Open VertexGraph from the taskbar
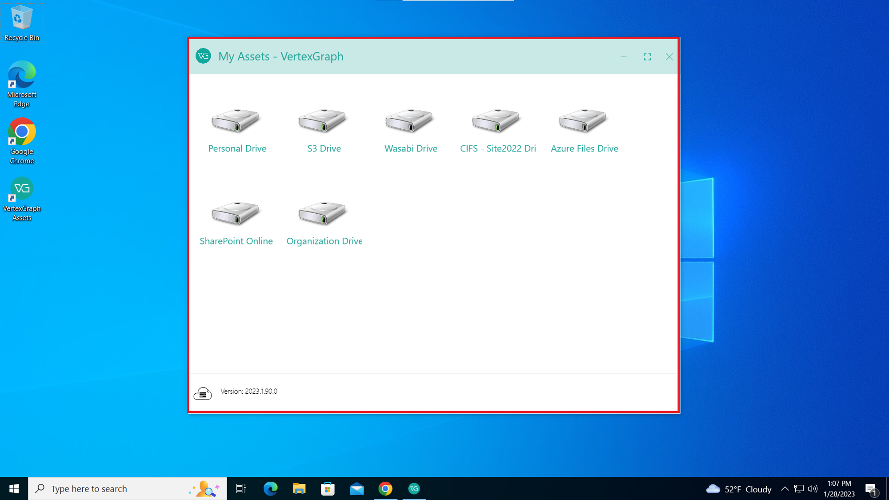889x500 pixels. 414,488
